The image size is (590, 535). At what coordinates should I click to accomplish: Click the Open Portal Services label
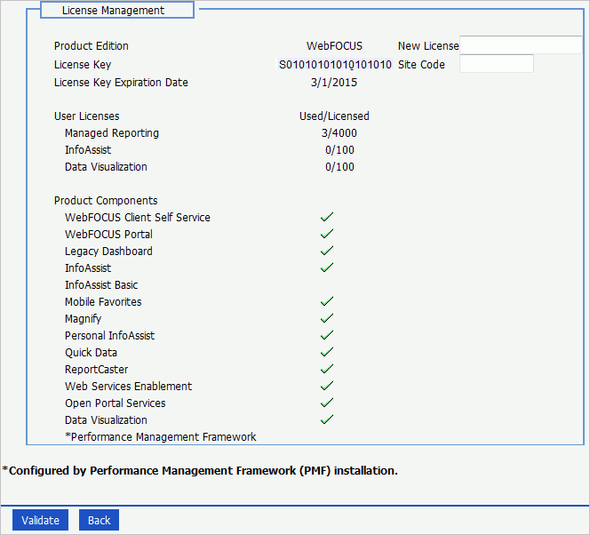point(116,403)
